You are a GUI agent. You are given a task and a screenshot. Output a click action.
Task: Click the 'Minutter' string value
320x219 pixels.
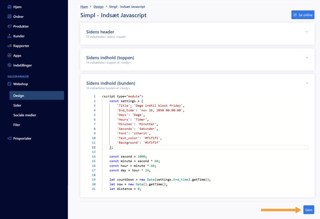tap(147, 124)
